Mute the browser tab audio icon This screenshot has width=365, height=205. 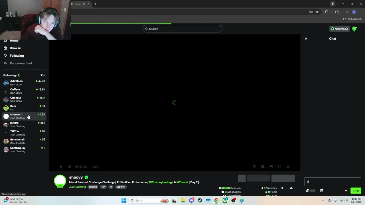(x=84, y=4)
